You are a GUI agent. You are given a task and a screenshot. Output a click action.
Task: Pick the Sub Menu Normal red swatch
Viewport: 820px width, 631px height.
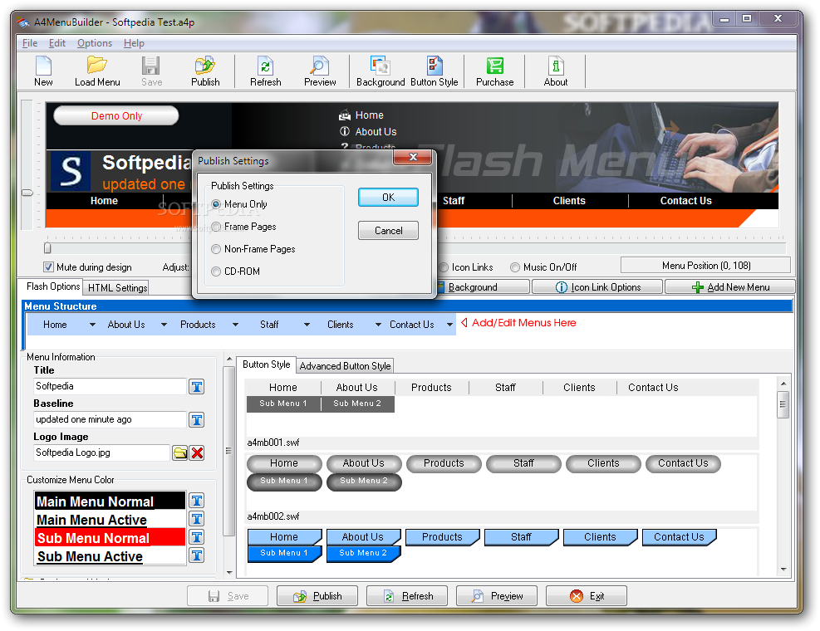[110, 537]
